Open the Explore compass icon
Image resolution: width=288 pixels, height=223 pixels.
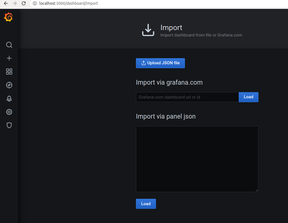(x=9, y=85)
